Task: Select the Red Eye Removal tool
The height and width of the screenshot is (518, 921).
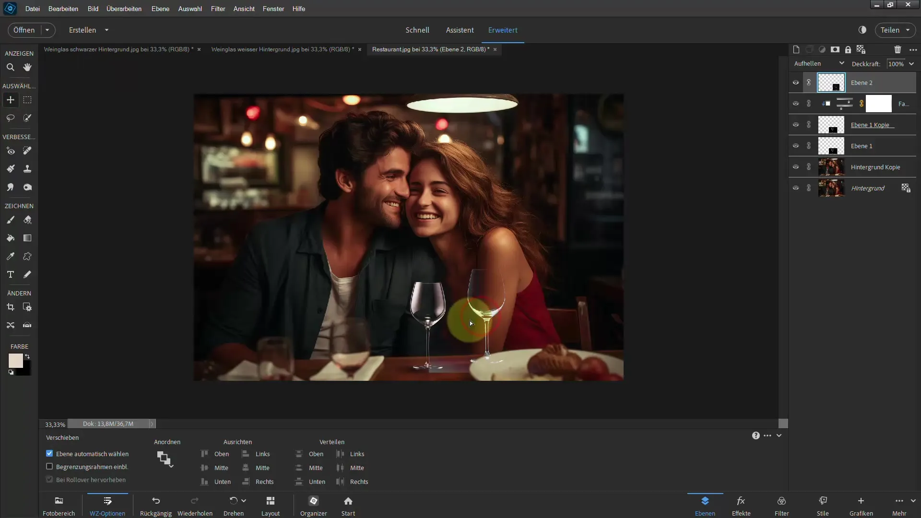Action: click(x=10, y=151)
